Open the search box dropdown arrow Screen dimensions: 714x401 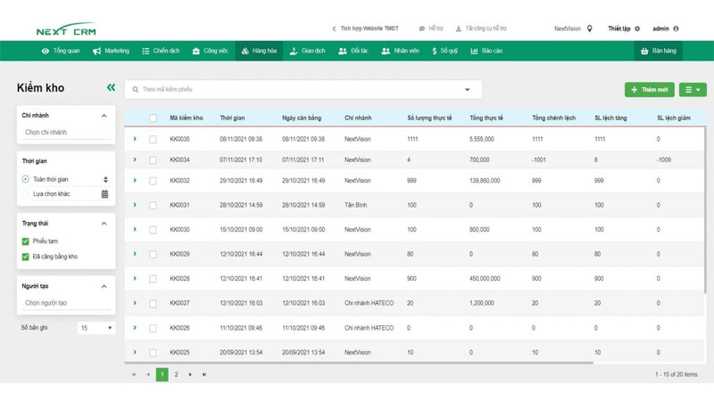point(467,90)
